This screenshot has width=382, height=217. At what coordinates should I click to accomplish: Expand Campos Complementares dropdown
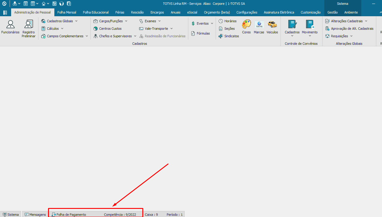click(87, 36)
